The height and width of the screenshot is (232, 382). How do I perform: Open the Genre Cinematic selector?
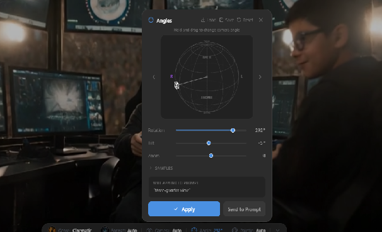click(70, 230)
